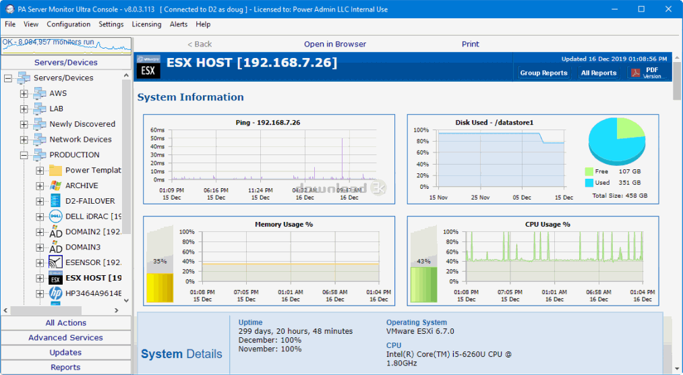The image size is (683, 375).
Task: Open the Configuration menu
Action: tap(68, 24)
